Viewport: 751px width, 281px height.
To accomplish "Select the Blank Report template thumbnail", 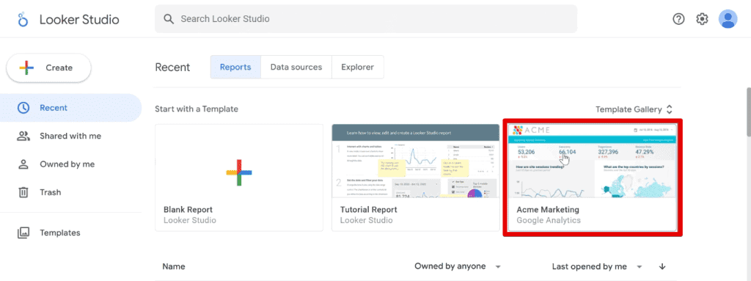I will pyautogui.click(x=239, y=161).
